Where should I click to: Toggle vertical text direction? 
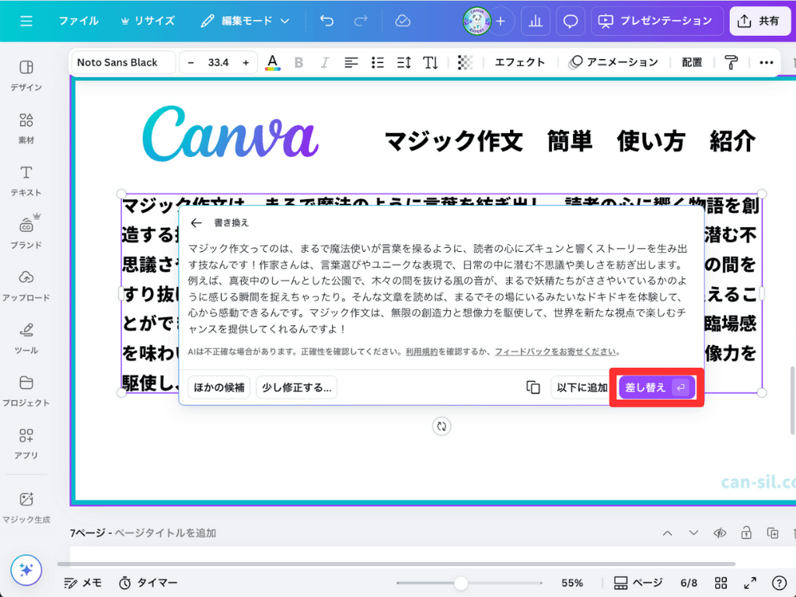[x=430, y=62]
